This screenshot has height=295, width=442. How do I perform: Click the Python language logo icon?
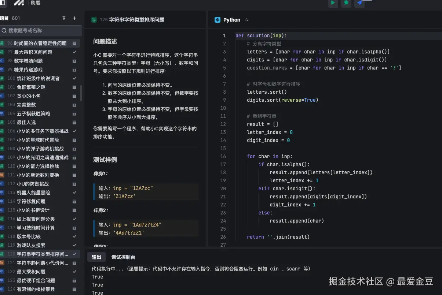(218, 20)
